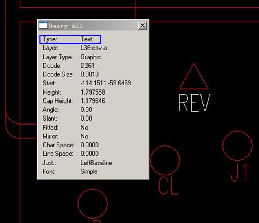Click the Slant: label
The image size is (259, 223).
pyautogui.click(x=50, y=118)
